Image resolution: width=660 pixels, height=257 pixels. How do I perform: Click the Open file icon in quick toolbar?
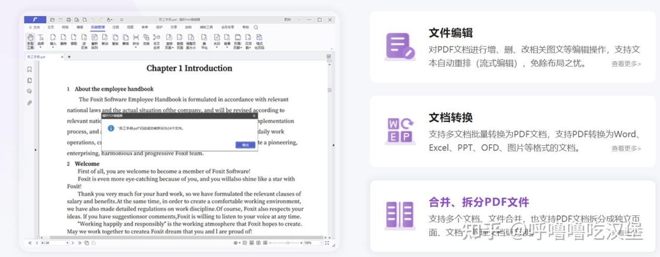click(52, 20)
